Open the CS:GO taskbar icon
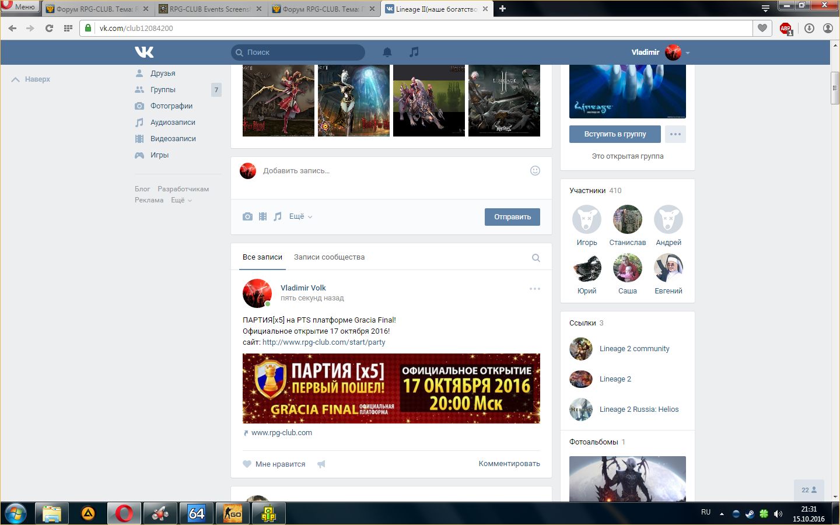 [233, 513]
